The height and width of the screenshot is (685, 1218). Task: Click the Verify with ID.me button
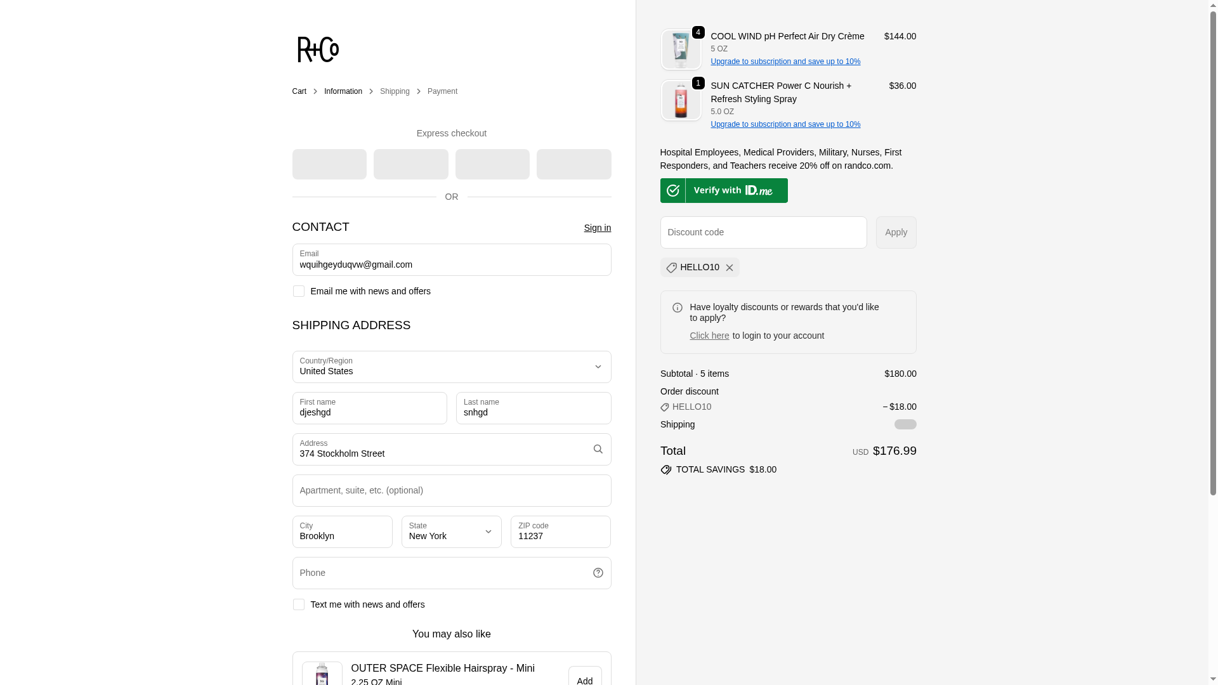click(724, 190)
